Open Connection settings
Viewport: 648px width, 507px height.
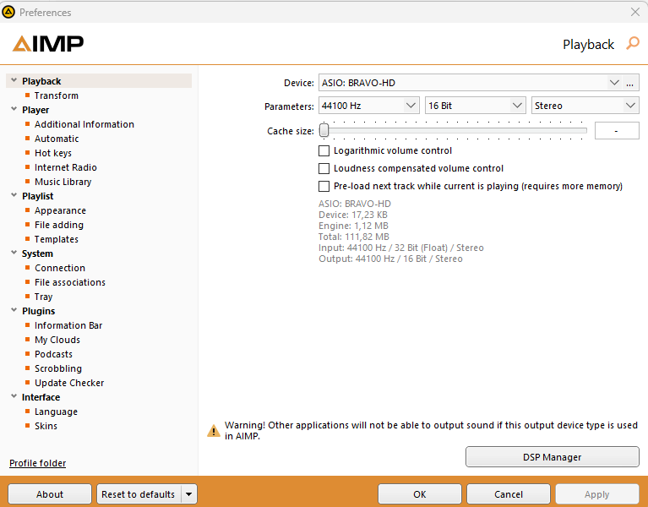point(60,268)
